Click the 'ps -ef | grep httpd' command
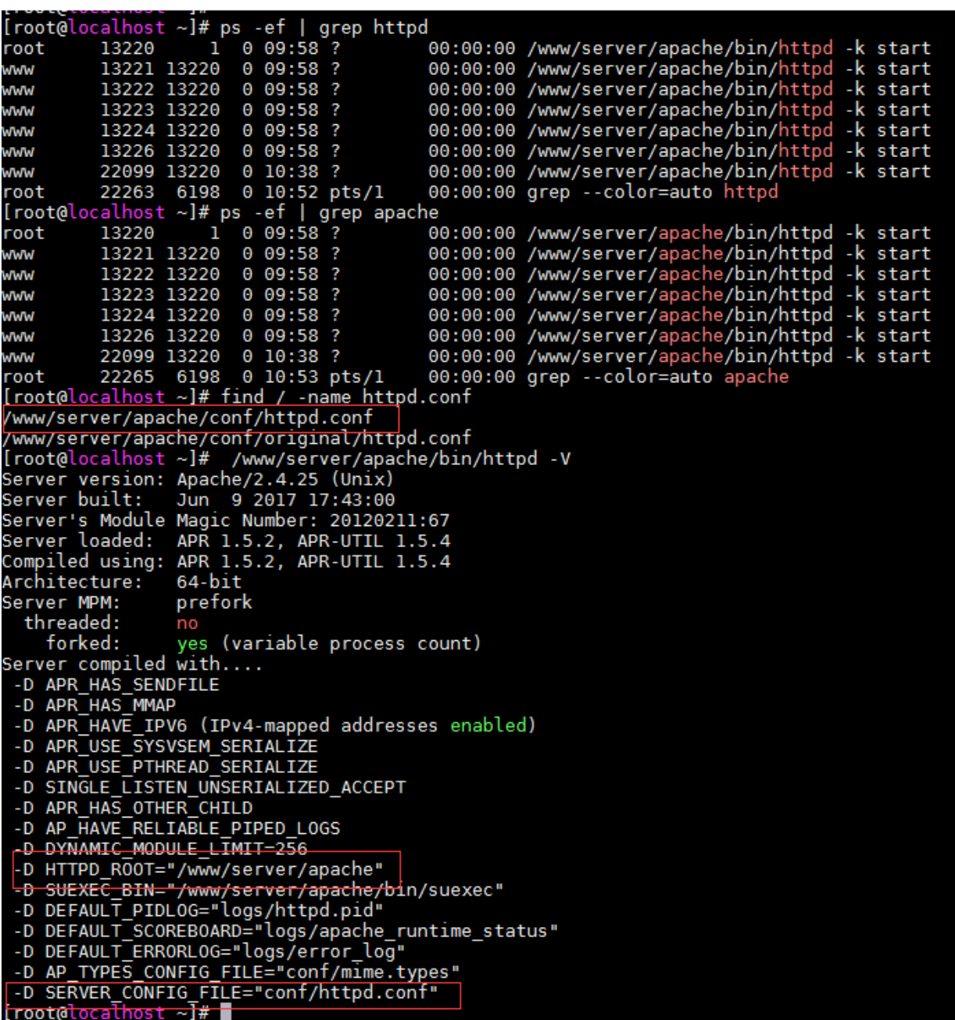The image size is (955, 1020). (x=324, y=27)
